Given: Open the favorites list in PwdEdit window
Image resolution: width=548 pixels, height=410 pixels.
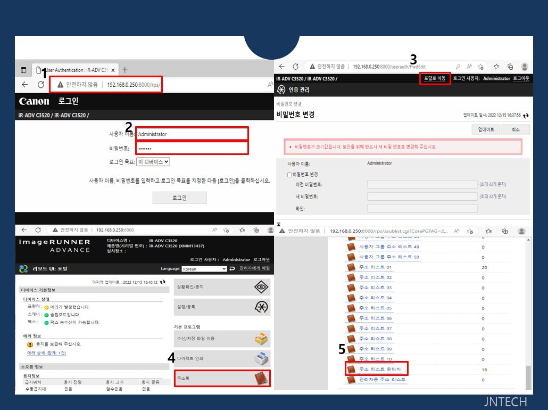Looking at the screenshot, I should [x=496, y=67].
